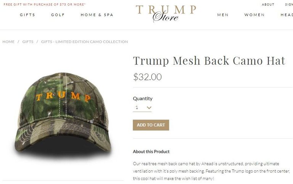Click the camo hat product image

tap(63, 114)
